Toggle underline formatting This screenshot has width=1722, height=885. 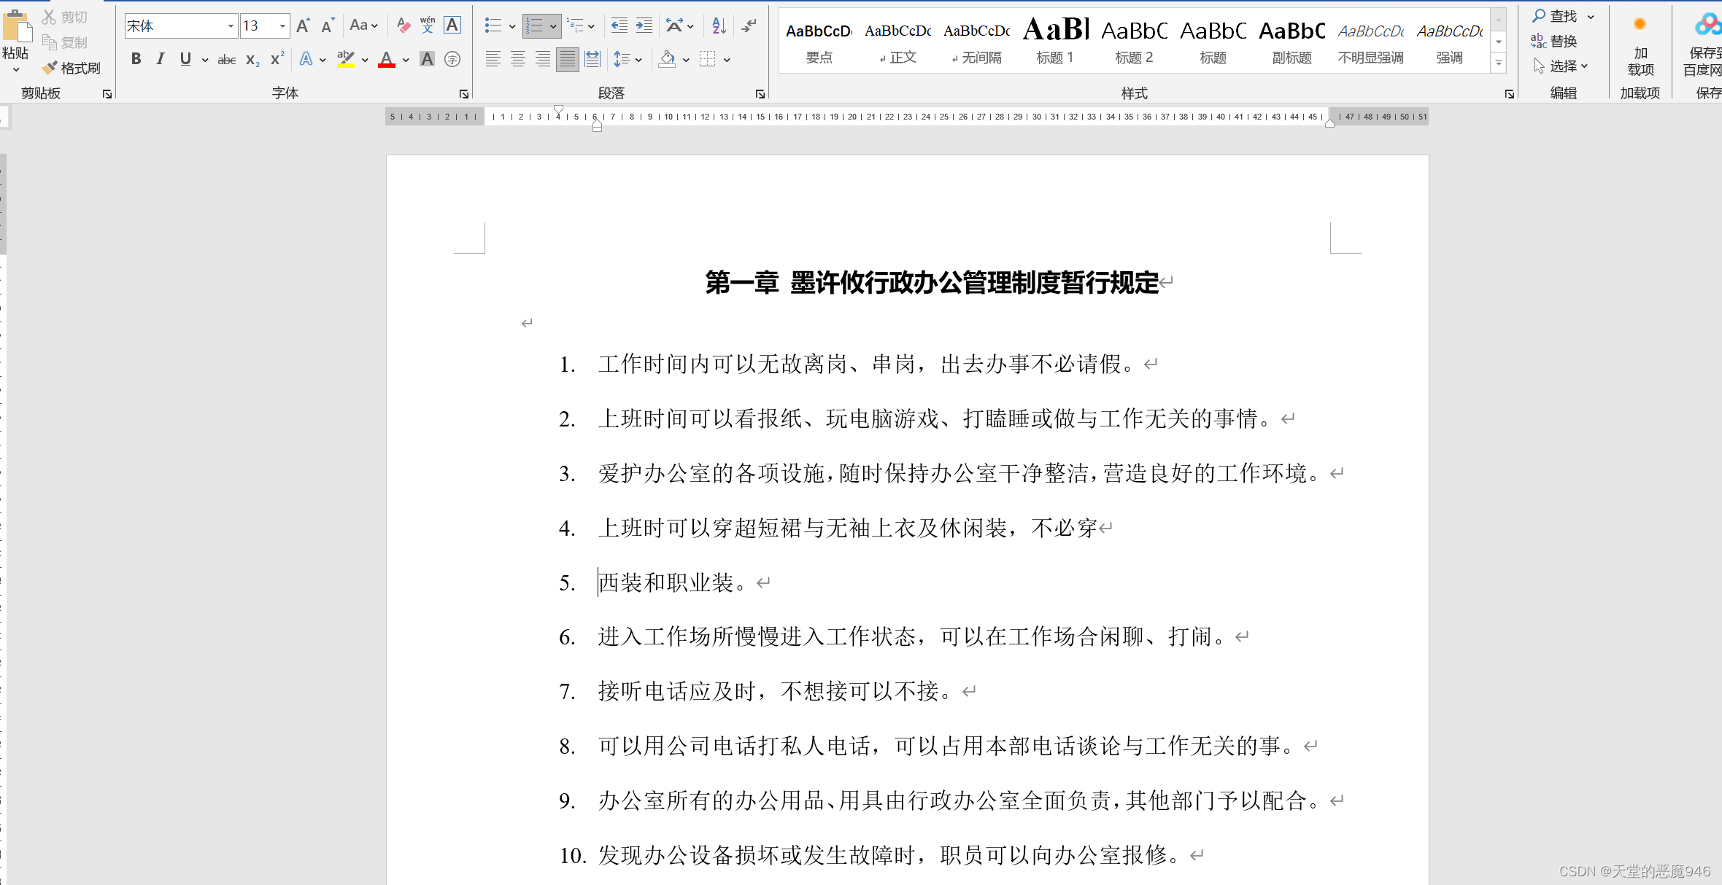pos(185,59)
